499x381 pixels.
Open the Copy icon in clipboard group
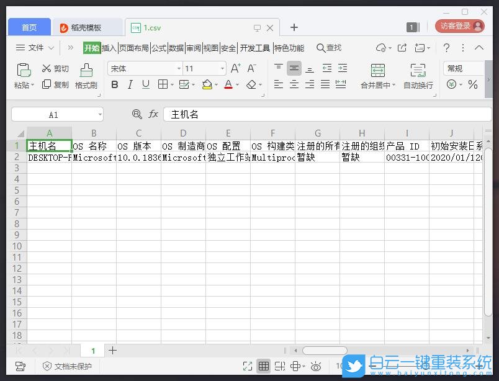(46, 85)
